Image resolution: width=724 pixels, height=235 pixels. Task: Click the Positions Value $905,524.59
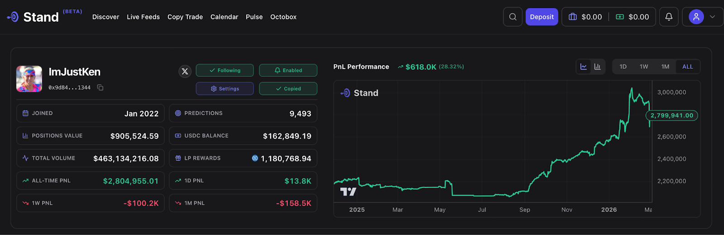point(134,136)
